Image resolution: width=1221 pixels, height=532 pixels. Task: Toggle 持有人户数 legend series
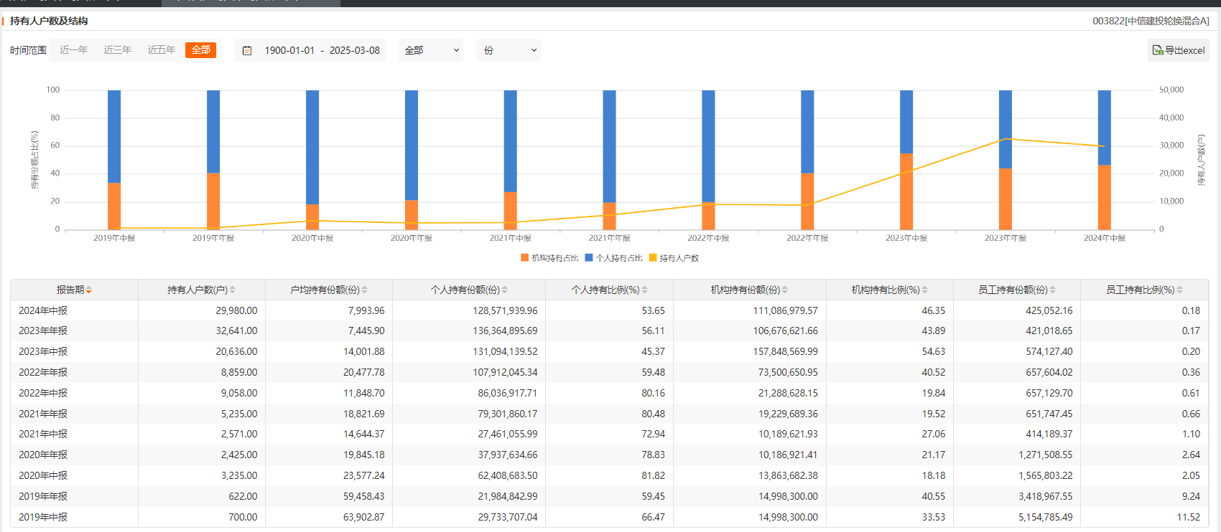point(674,258)
